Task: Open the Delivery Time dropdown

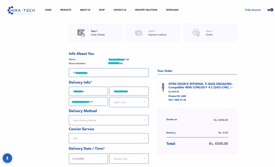Action: tap(129, 159)
